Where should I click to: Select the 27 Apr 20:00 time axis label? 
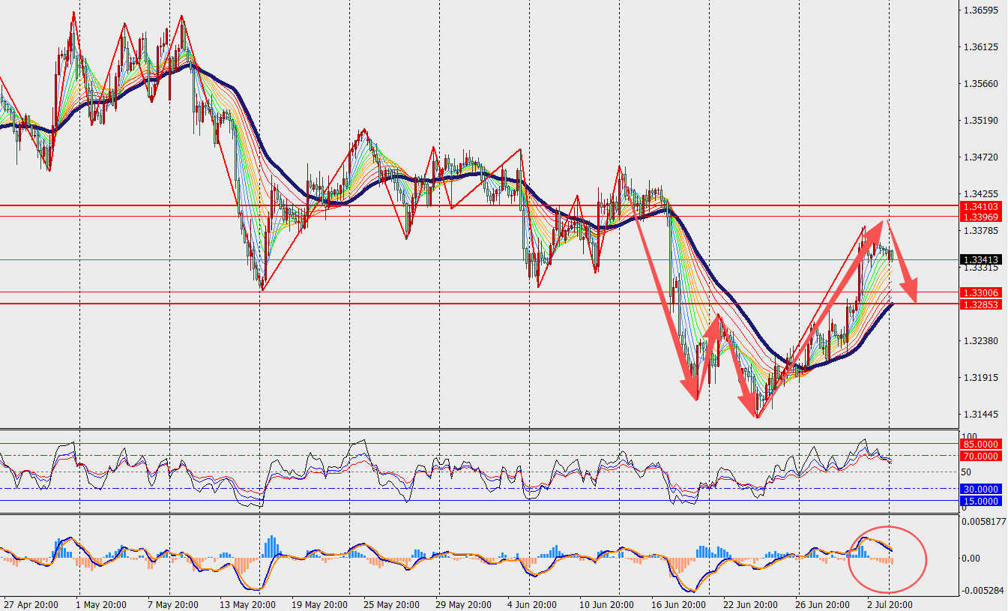(x=31, y=604)
